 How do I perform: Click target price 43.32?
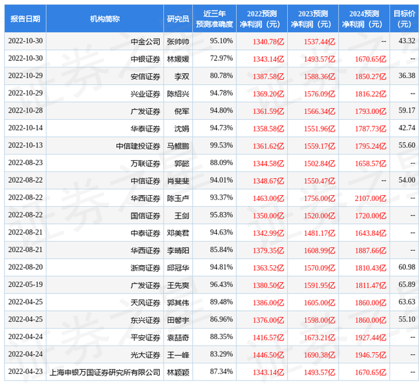[x=407, y=41]
